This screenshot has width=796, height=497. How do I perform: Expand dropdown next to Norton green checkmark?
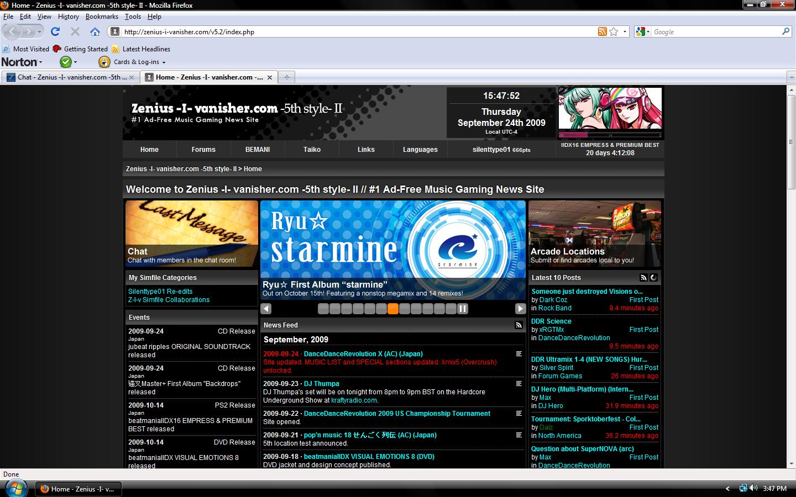[x=76, y=62]
